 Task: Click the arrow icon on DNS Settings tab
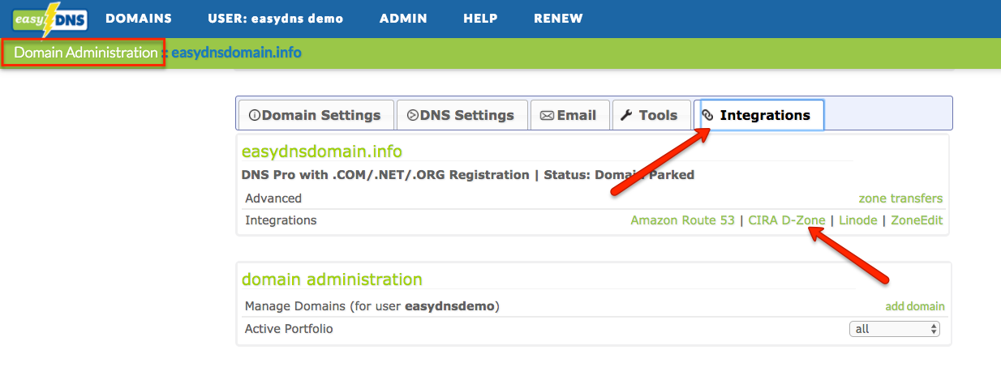click(x=413, y=115)
